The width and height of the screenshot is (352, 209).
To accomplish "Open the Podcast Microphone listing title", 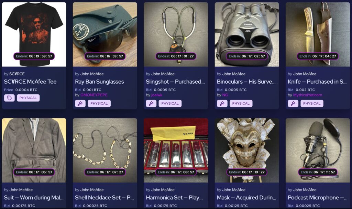I will 317,198.
